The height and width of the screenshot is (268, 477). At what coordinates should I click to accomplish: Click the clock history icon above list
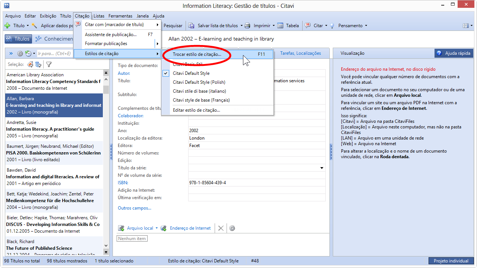[28, 54]
